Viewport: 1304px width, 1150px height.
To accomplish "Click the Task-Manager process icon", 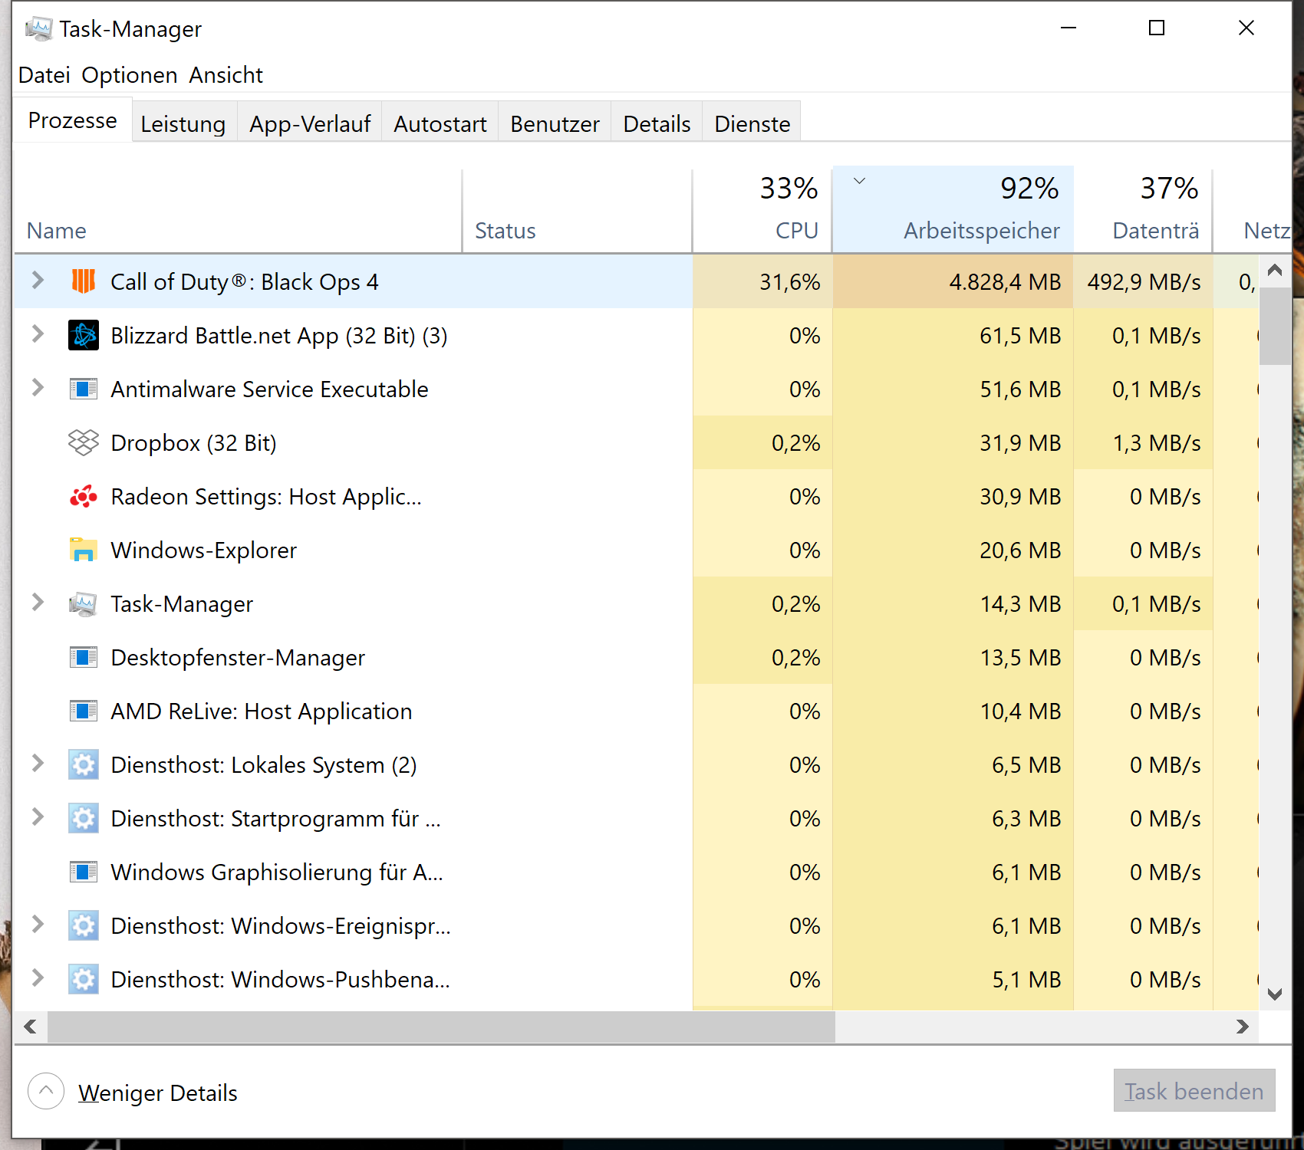I will (x=84, y=603).
